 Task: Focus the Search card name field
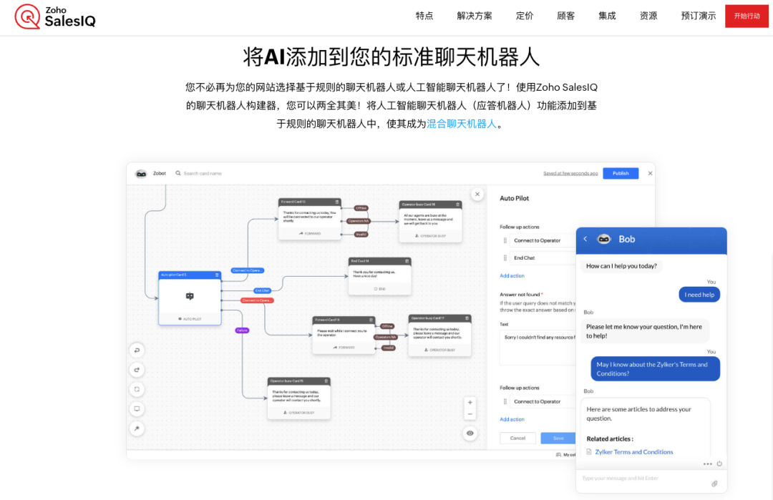(203, 173)
